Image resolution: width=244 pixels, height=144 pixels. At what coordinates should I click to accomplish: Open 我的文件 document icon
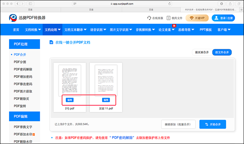click(169, 18)
